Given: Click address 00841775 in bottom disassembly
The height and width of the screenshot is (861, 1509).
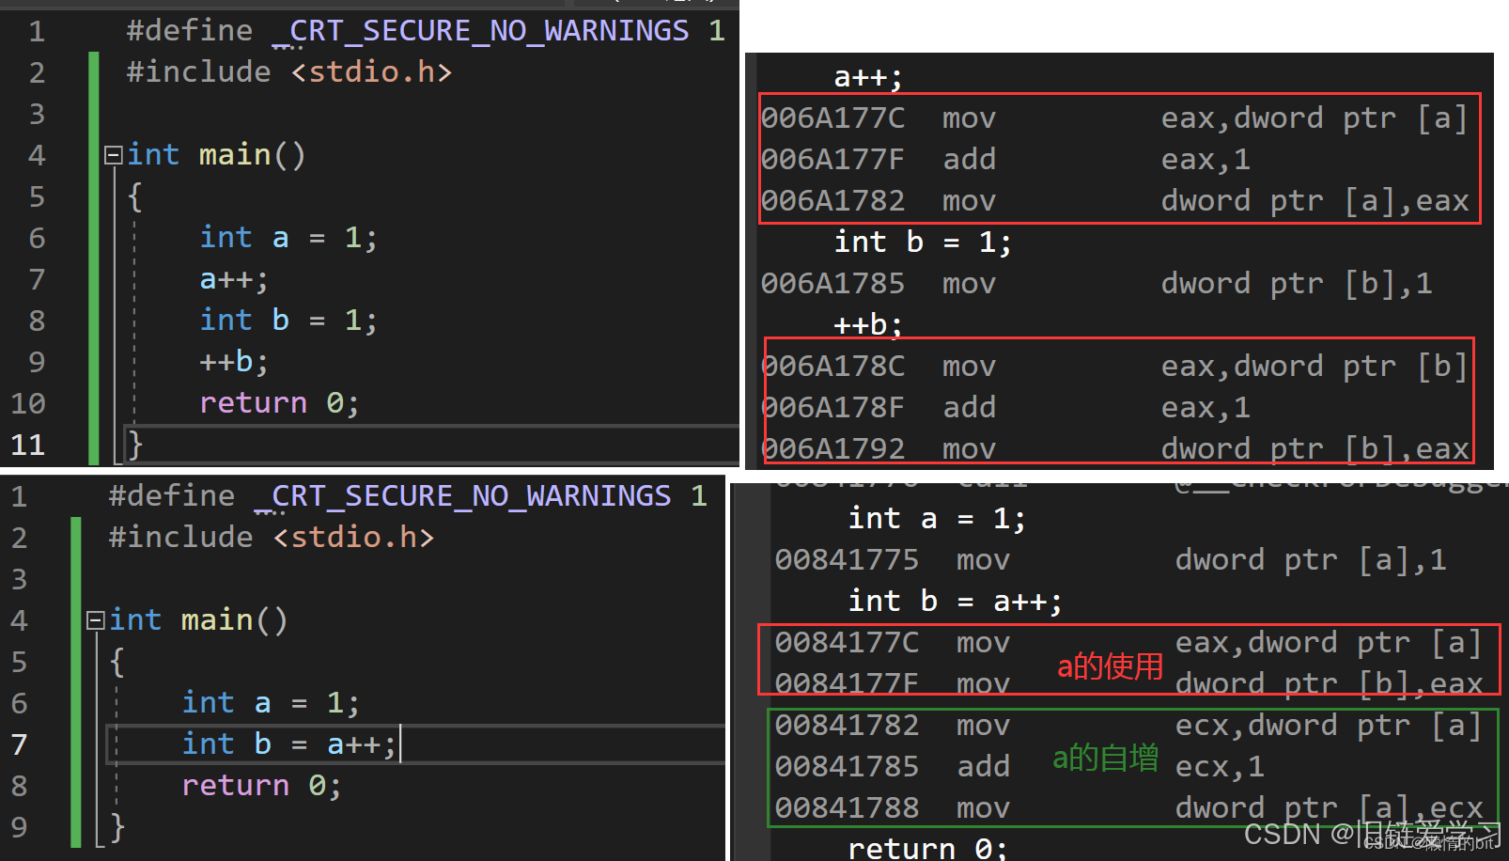Looking at the screenshot, I should pos(847,560).
